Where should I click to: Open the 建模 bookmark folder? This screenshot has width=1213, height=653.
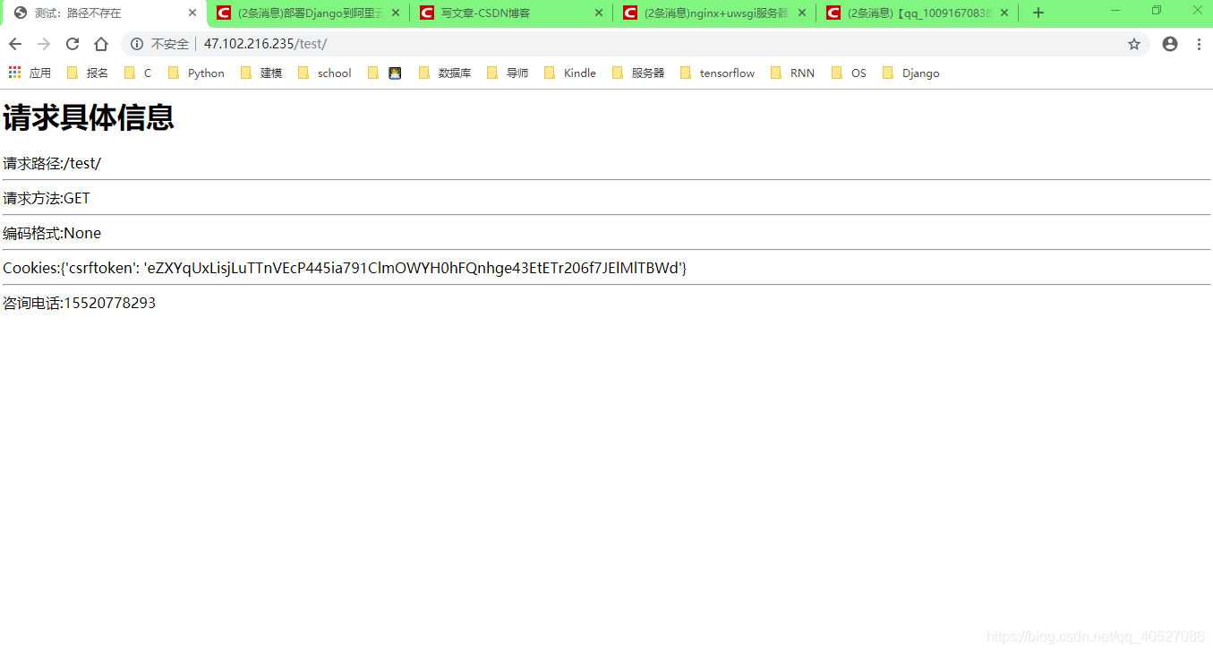[x=261, y=73]
